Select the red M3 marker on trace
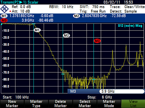 click(97, 41)
